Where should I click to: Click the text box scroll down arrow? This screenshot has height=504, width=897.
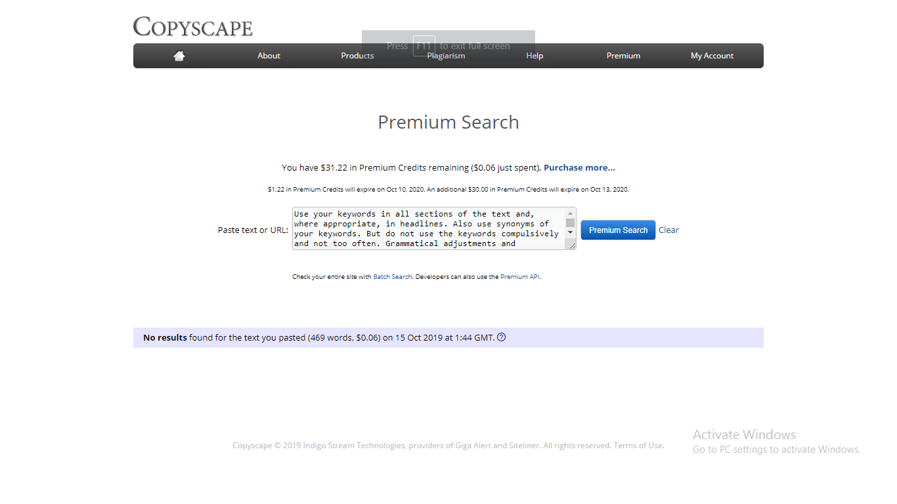click(570, 232)
